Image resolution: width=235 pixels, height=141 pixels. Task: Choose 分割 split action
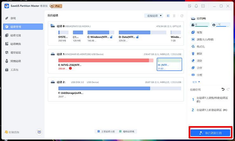pyautogui.click(x=197, y=75)
